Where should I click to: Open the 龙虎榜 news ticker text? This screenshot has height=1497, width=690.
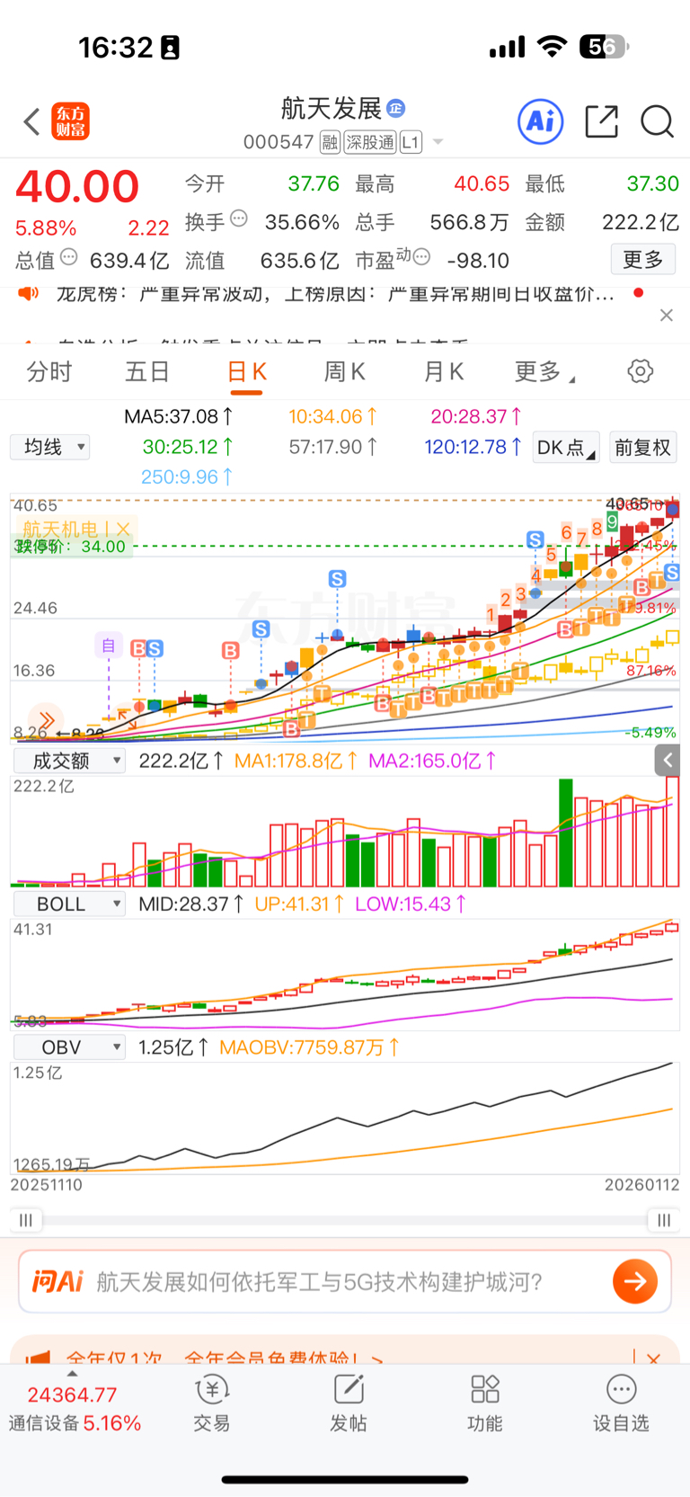[335, 294]
